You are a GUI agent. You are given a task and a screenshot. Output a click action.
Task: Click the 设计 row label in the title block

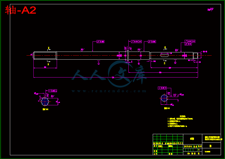point(155,146)
